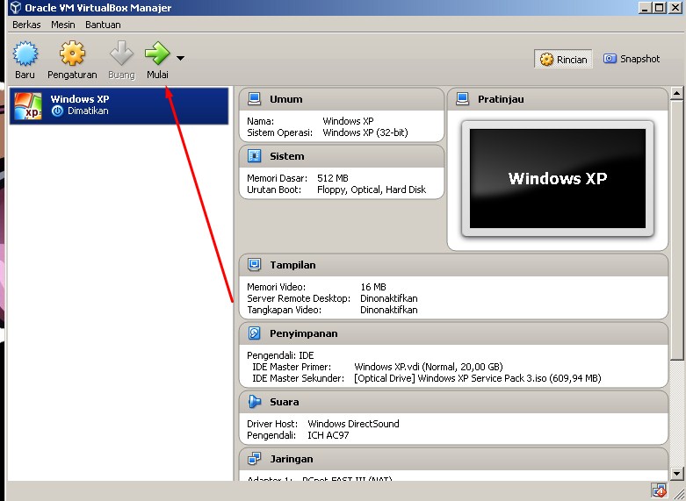Click the Sistem chip icon

tap(254, 155)
